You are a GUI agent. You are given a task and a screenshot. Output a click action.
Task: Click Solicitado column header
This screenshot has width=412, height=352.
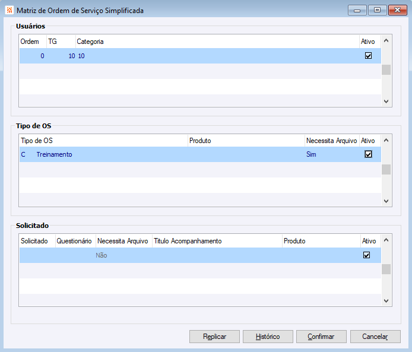[x=37, y=241]
